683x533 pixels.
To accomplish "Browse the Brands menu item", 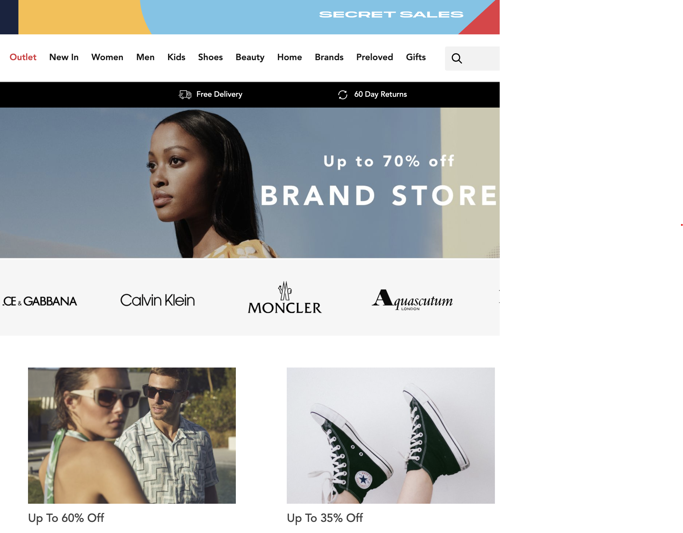I will pyautogui.click(x=329, y=57).
